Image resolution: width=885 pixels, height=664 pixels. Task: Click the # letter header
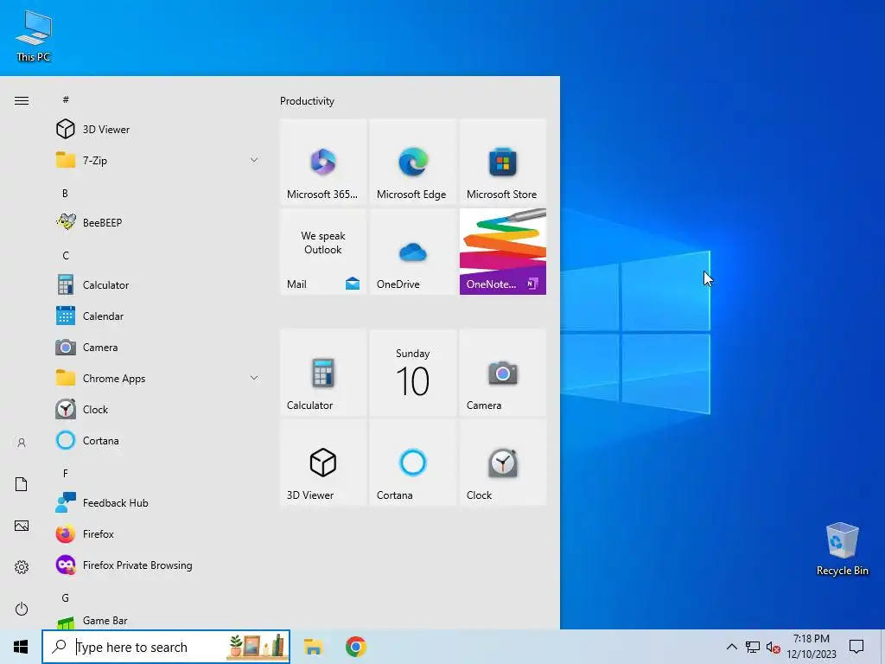[66, 99]
